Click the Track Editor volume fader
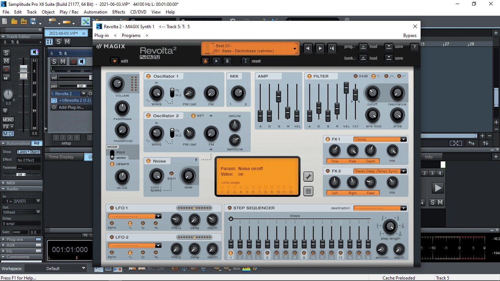 (23, 72)
